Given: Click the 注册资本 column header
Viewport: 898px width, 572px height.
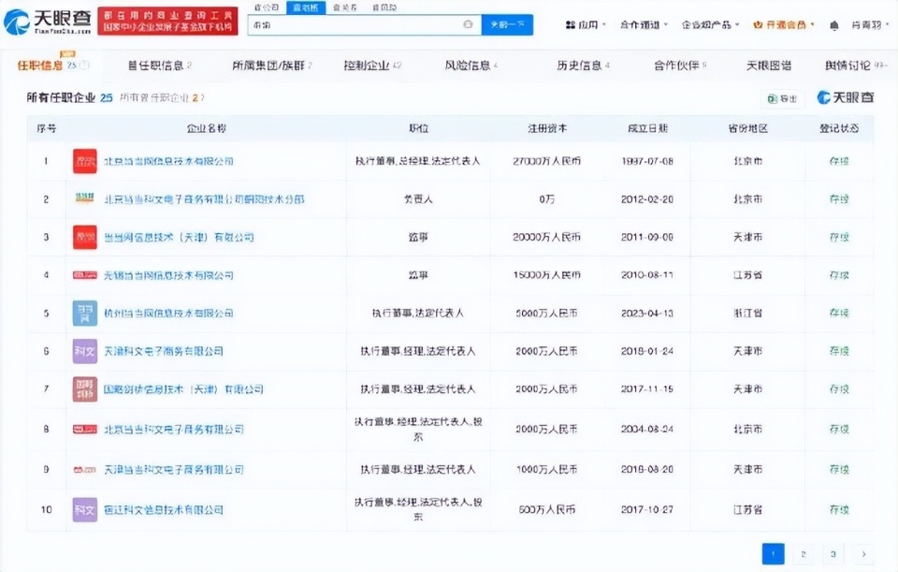Looking at the screenshot, I should (x=547, y=128).
